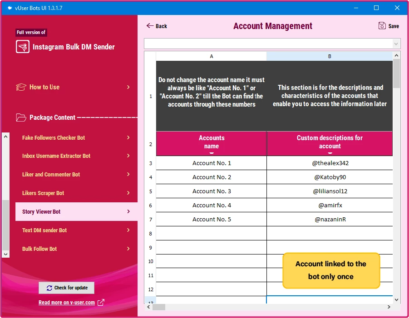
Task: Click the spreadsheet scroll up arrow
Action: coord(396,55)
